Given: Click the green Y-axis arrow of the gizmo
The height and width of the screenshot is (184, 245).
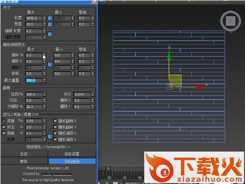Looking at the screenshot, I should (169, 55).
